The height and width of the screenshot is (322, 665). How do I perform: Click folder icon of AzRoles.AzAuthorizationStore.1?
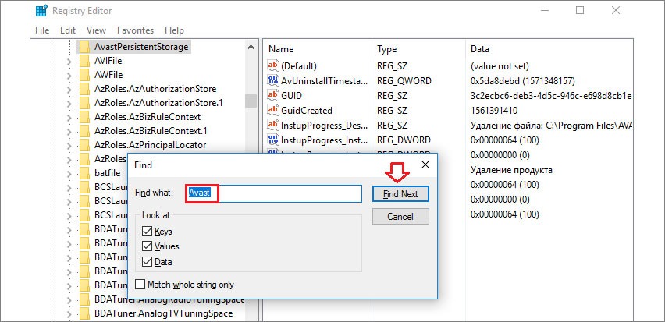pos(85,103)
